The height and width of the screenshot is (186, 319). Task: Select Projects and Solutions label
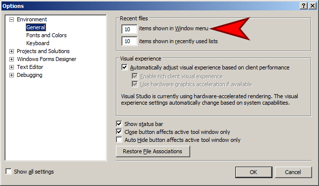(x=43, y=51)
